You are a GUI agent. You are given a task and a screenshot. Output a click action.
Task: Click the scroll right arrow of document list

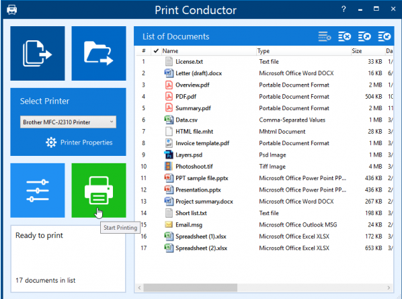[x=389, y=288]
